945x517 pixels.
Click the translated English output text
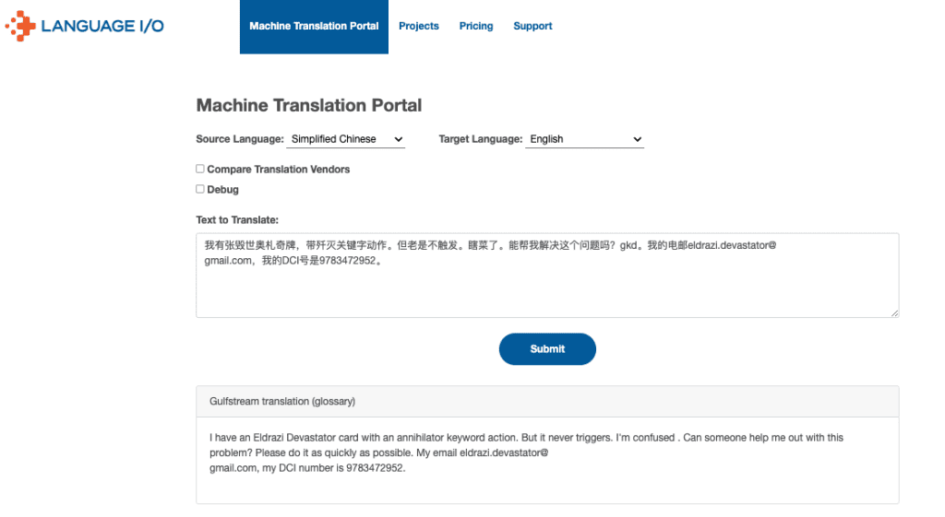526,452
